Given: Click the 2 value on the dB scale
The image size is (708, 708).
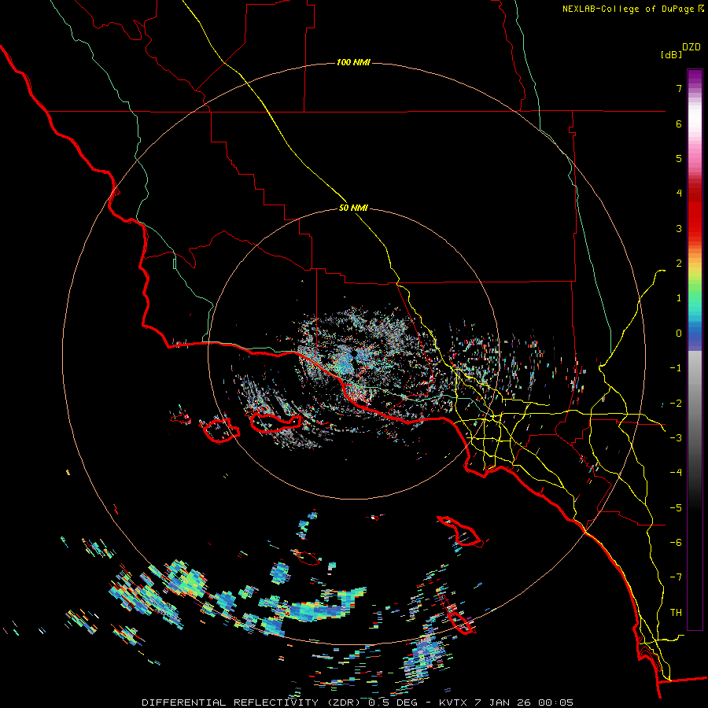Looking at the screenshot, I should (679, 264).
